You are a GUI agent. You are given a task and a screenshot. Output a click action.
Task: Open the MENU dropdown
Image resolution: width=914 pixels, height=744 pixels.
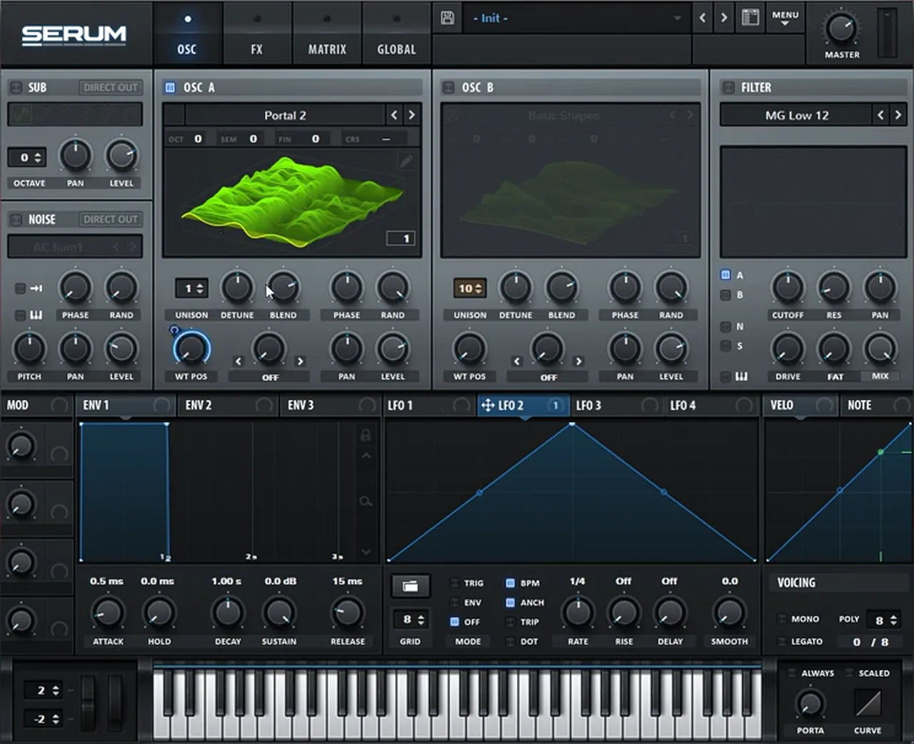[785, 18]
